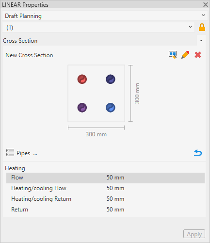
Task: Open the (1) selection dropdown
Action: [98, 27]
